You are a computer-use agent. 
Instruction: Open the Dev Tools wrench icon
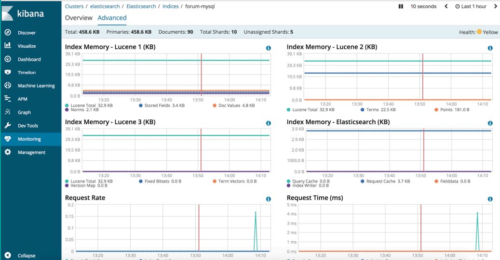pos(8,125)
